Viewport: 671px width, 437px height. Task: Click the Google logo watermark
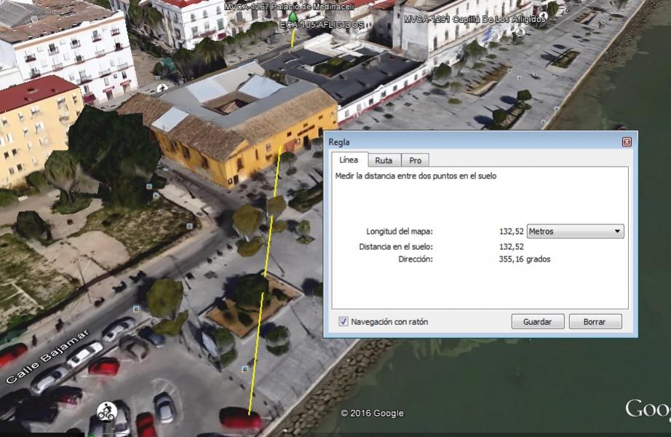pos(647,409)
